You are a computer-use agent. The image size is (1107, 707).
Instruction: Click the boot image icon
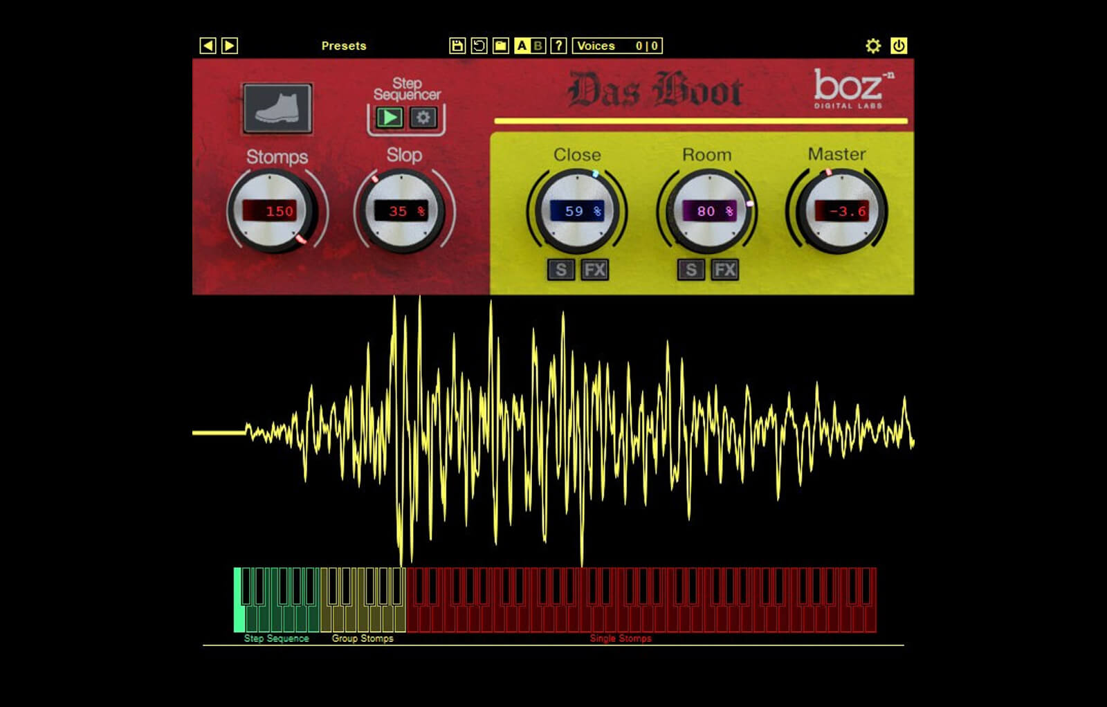(x=276, y=110)
